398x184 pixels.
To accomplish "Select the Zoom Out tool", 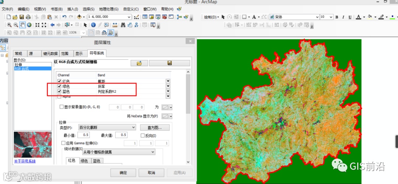I will tap(16, 25).
